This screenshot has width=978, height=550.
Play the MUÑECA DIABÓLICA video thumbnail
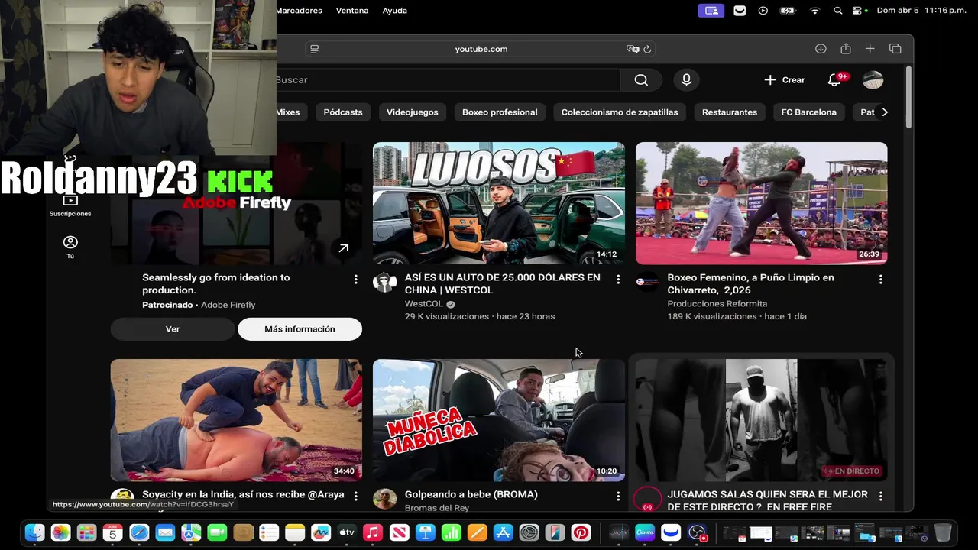pos(499,420)
